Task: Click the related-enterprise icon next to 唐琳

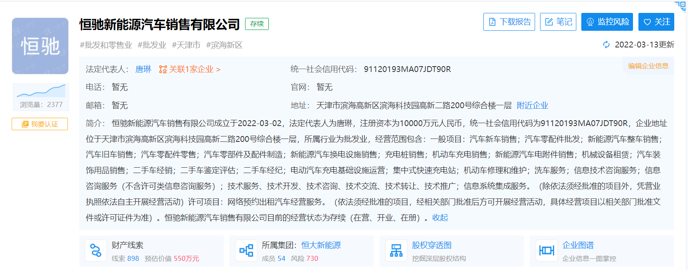Action: tap(163, 69)
